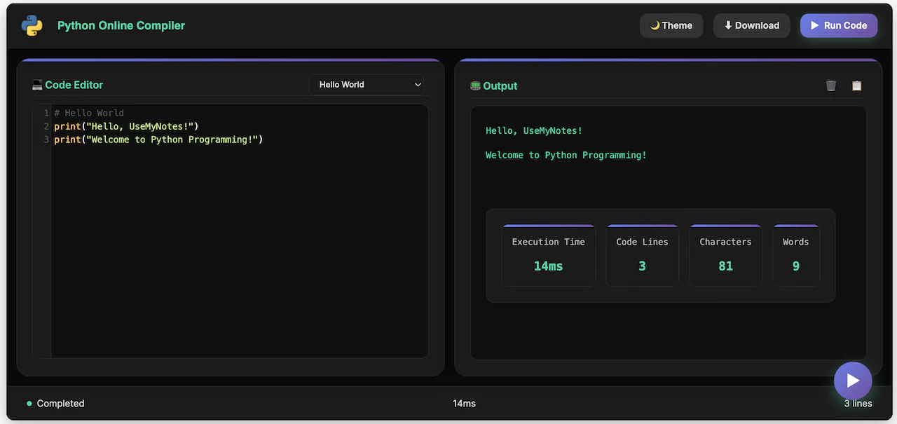Copy output using the clipboard icon
This screenshot has height=424, width=897.
(x=856, y=86)
